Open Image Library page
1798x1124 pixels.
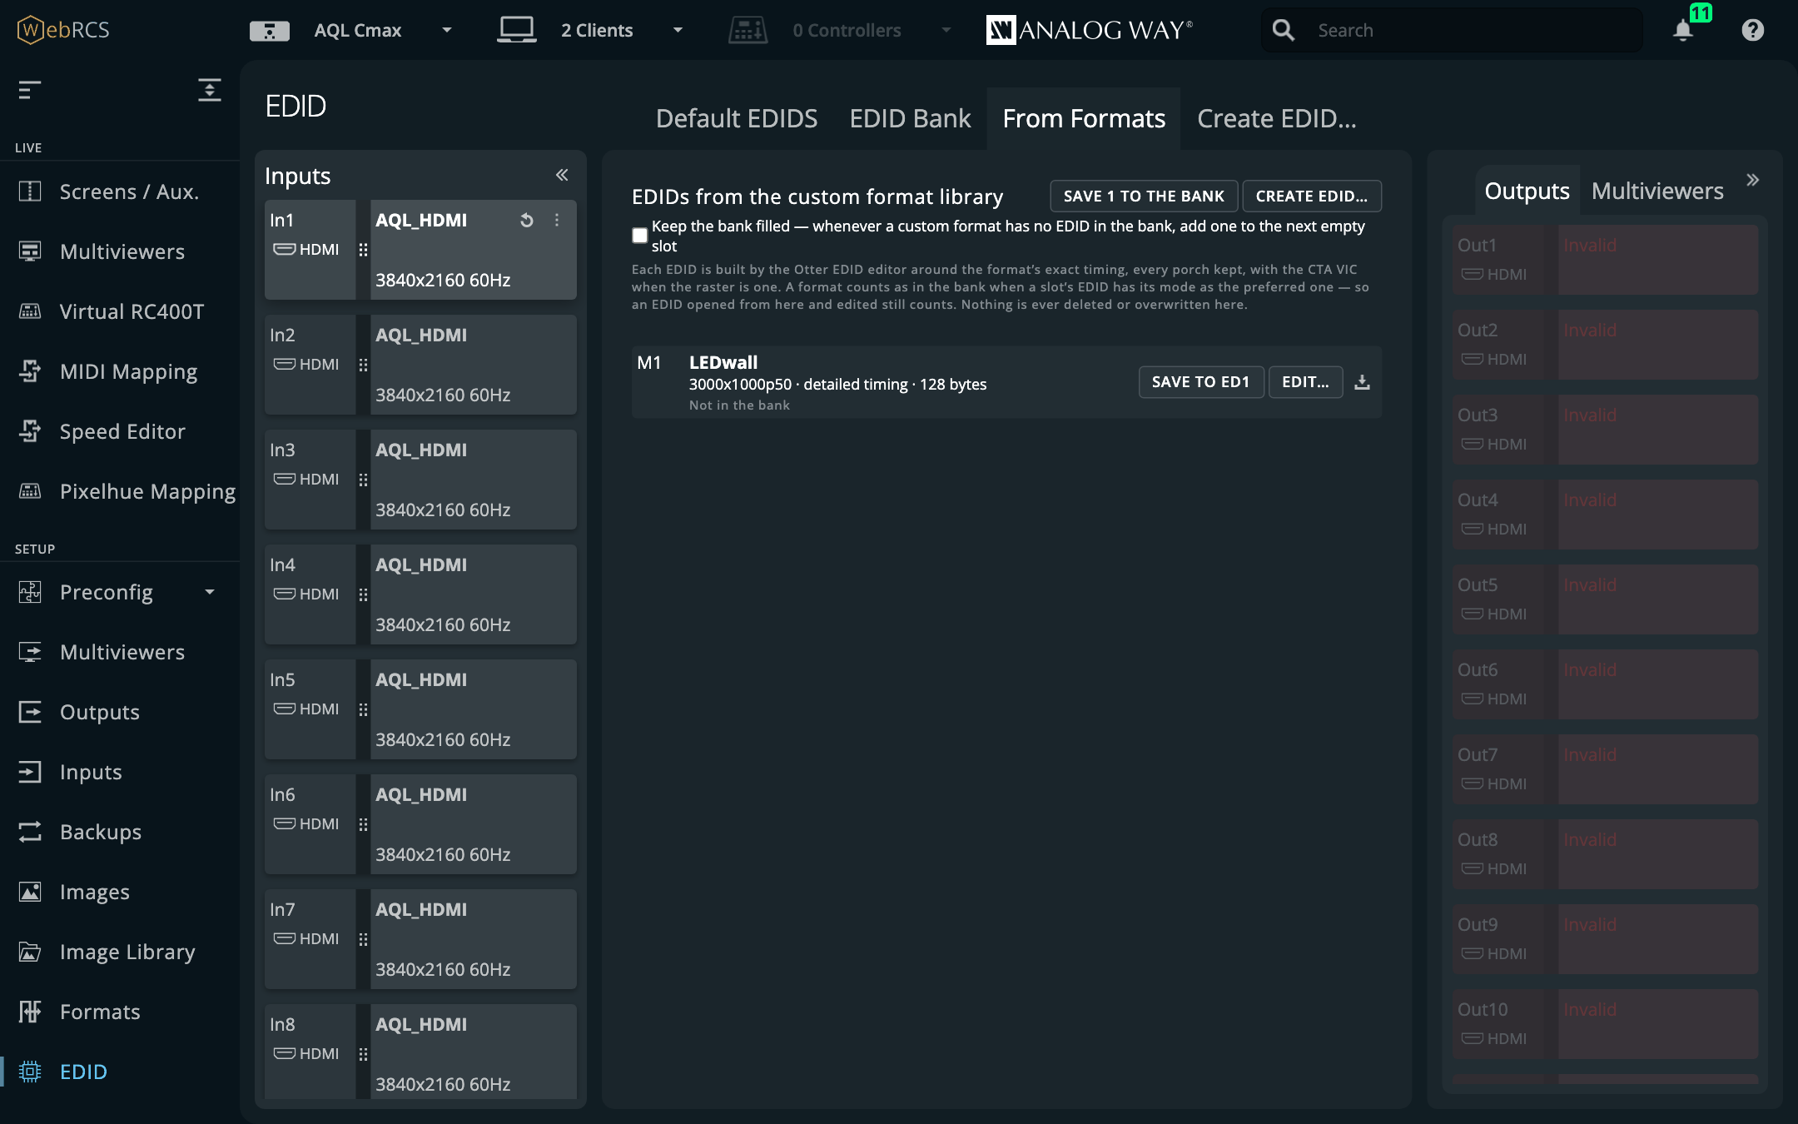(x=120, y=952)
